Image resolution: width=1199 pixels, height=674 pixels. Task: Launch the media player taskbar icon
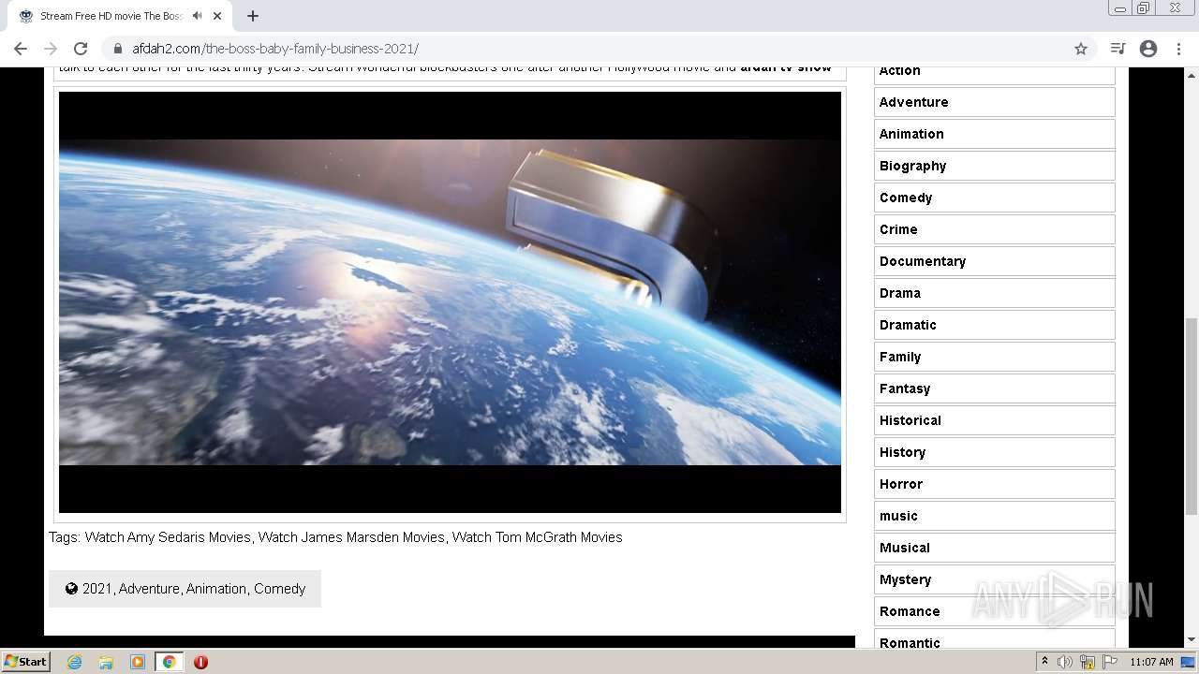click(138, 662)
